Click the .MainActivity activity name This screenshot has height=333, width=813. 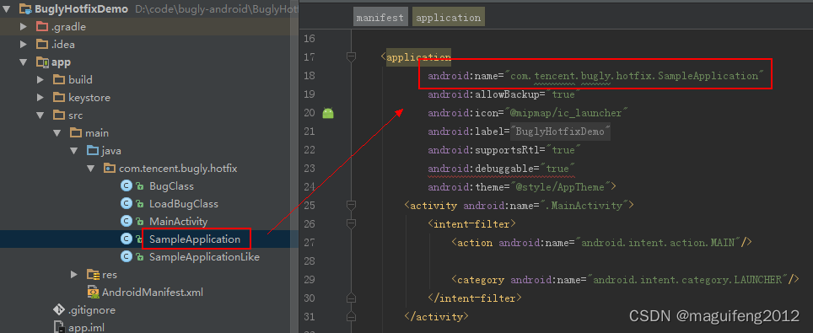584,206
